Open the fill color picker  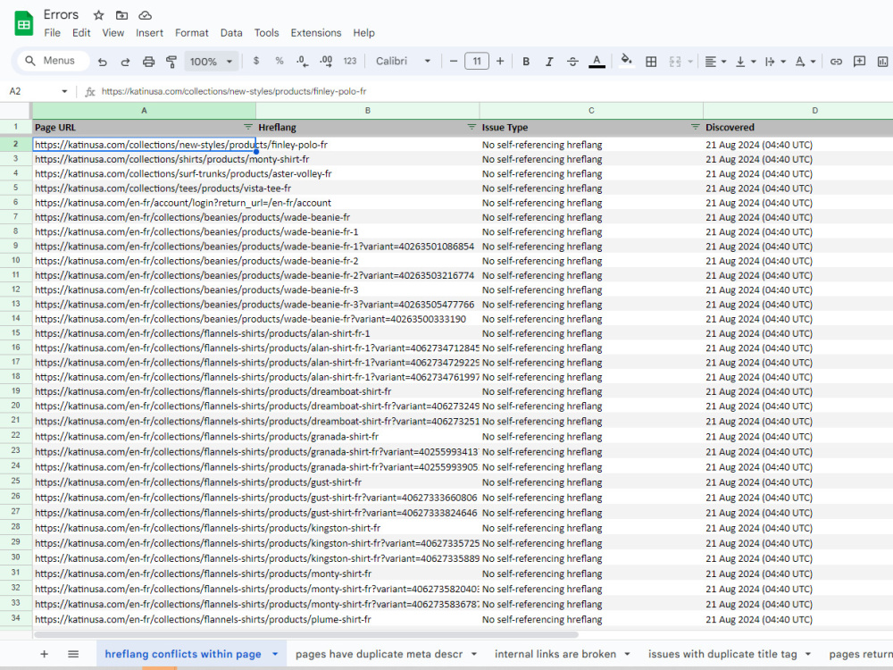pos(626,61)
